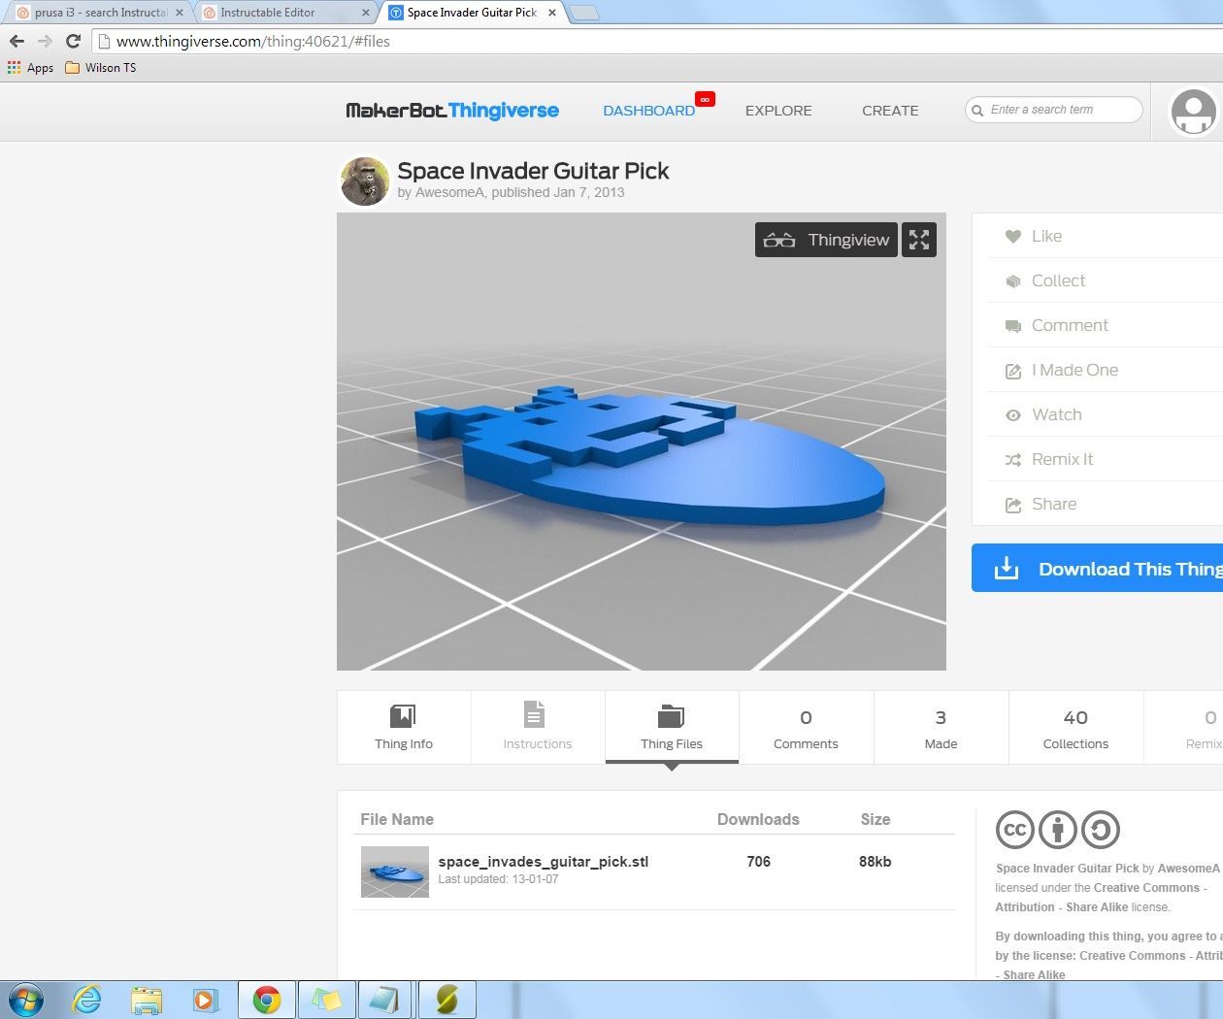Select the Collect stack icon

coord(1013,280)
